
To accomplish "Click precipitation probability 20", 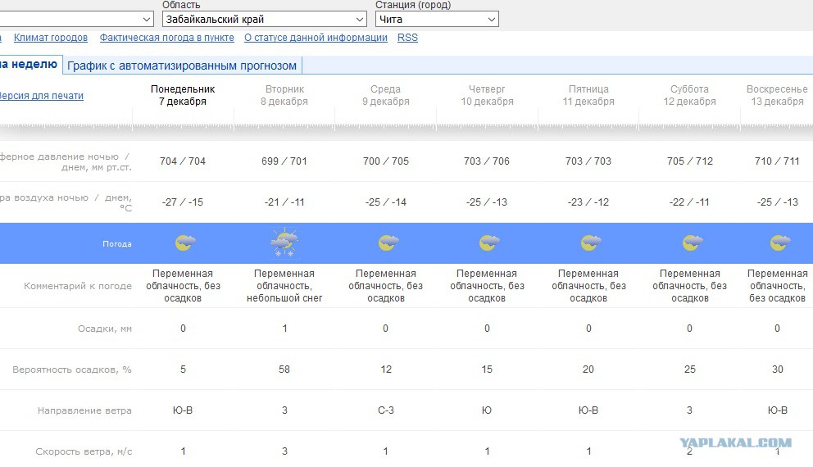I will (588, 369).
